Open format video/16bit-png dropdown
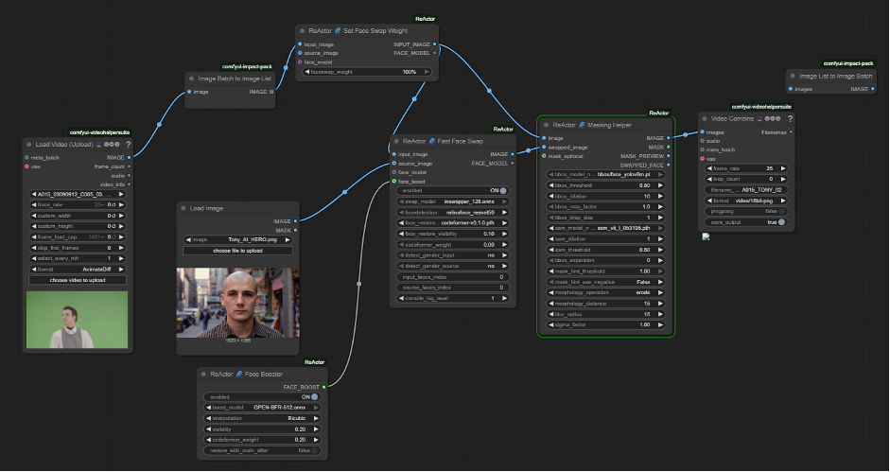The height and width of the screenshot is (472, 890). tap(746, 201)
